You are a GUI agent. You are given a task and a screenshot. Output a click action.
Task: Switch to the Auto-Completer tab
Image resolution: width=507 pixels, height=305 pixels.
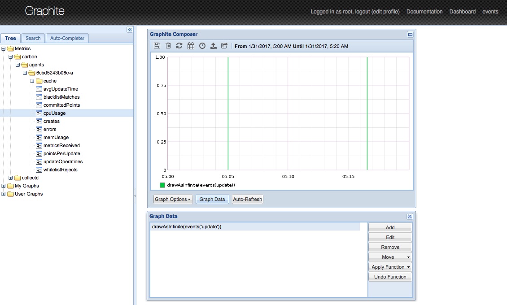[x=67, y=38]
